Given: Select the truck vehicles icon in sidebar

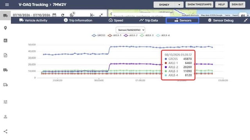Looking at the screenshot, I should (5, 16).
